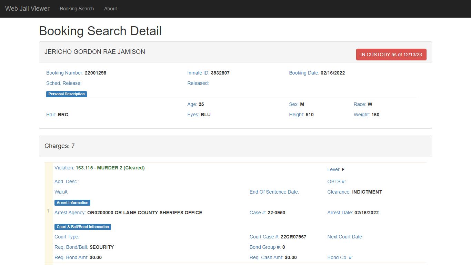Click the IN CUSTODY as of 12/13/23 badge
Viewport: 471px width, 265px height.
[391, 55]
